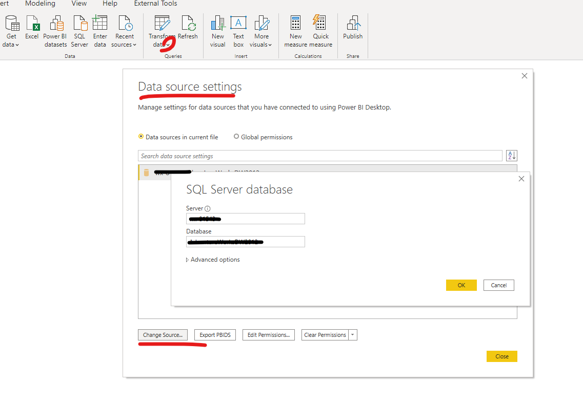
Task: Open the Modeling ribbon tab
Action: point(40,4)
